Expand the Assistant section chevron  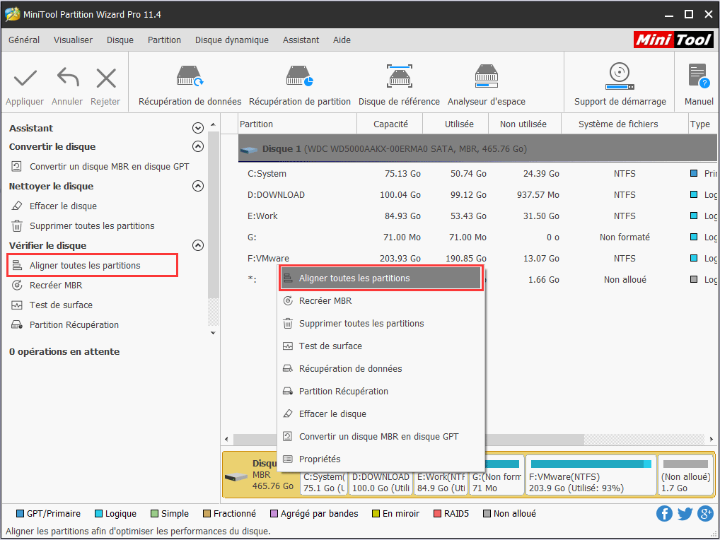(x=198, y=128)
